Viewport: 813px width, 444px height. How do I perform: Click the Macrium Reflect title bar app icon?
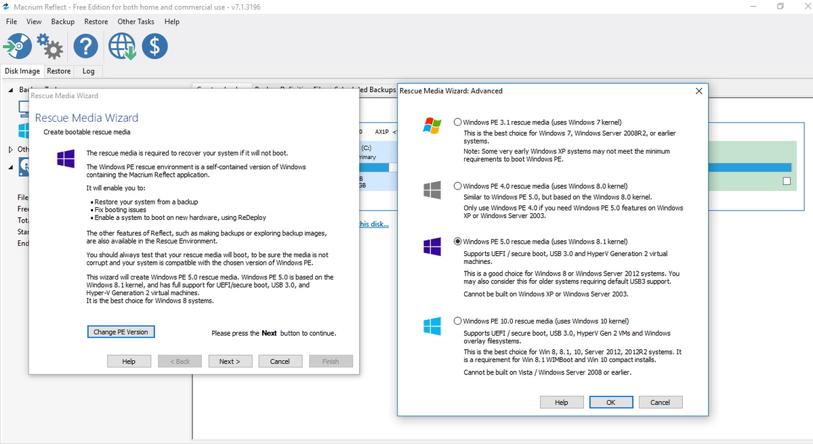click(7, 7)
